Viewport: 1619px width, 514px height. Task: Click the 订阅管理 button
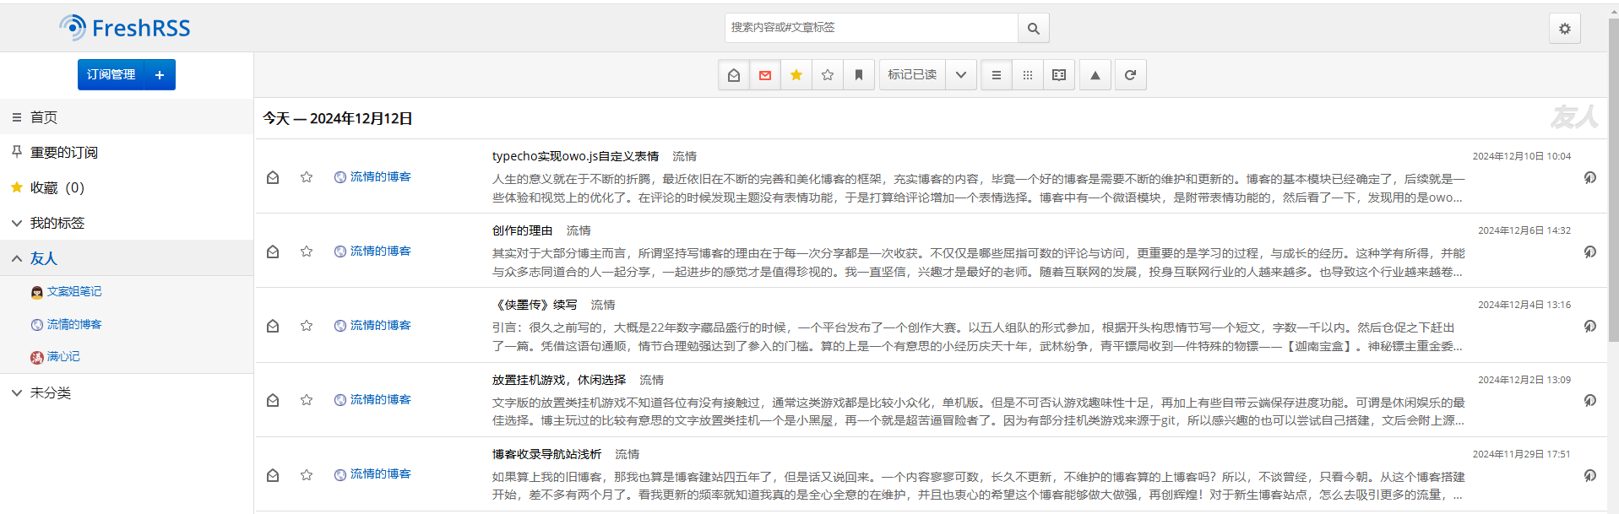[111, 75]
